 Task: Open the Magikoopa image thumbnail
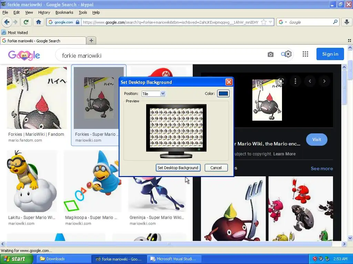[x=92, y=181]
